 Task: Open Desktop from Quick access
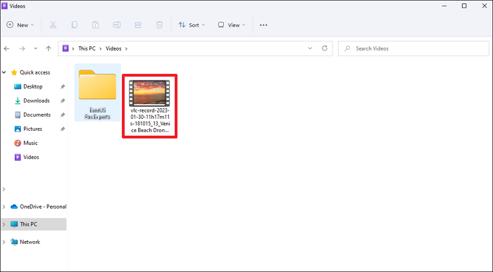click(32, 86)
